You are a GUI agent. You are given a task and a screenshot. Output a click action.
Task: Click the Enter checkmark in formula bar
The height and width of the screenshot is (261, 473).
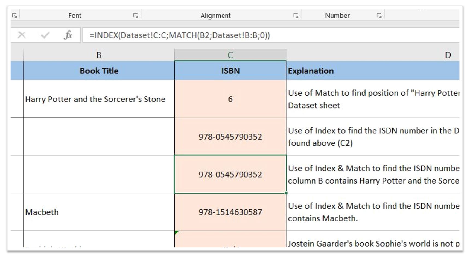click(45, 35)
